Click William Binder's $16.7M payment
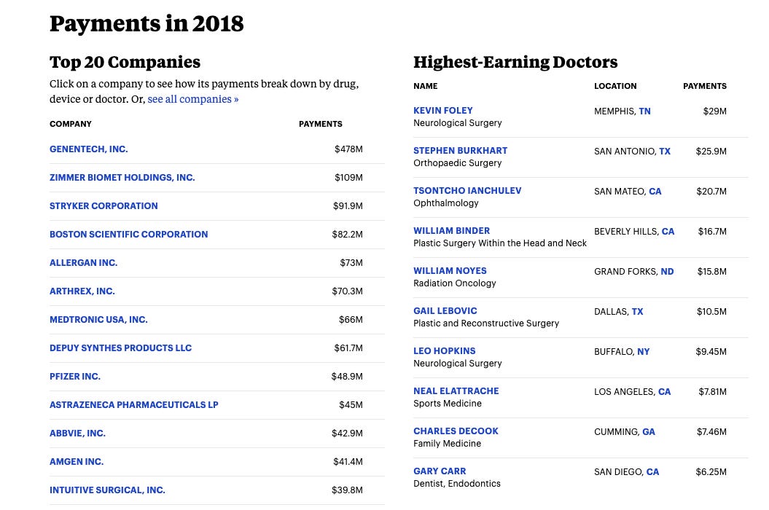Image resolution: width=769 pixels, height=510 pixels. coord(712,232)
